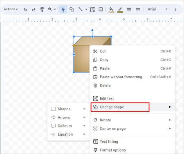Click the left-middle resize handle of cube
The height and width of the screenshot is (154, 184).
pos(74,54)
